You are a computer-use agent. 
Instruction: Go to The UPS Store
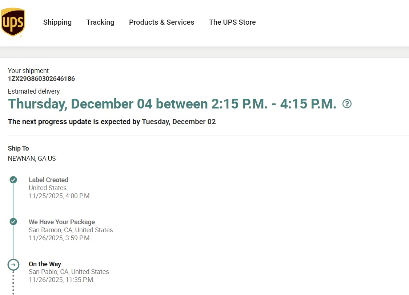pos(232,22)
